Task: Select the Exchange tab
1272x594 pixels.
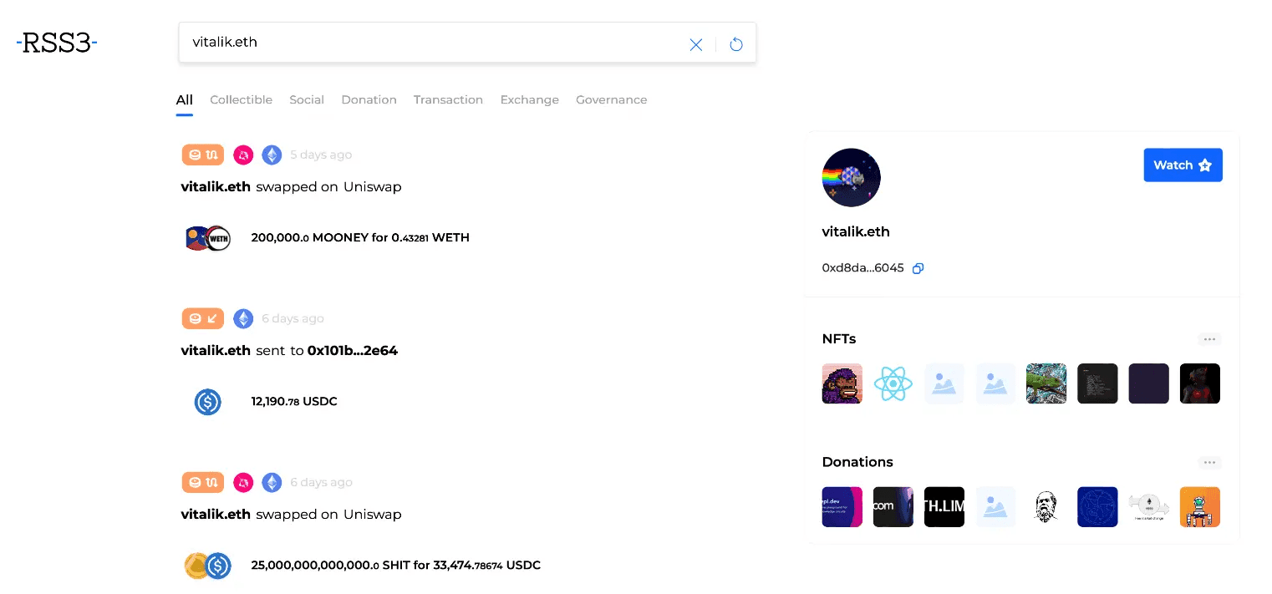Action: tap(530, 99)
